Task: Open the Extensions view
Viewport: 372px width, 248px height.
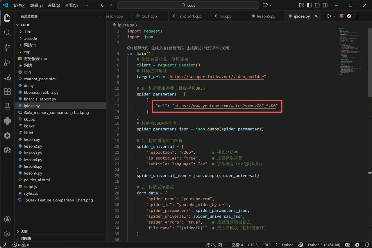Action: (x=7, y=91)
